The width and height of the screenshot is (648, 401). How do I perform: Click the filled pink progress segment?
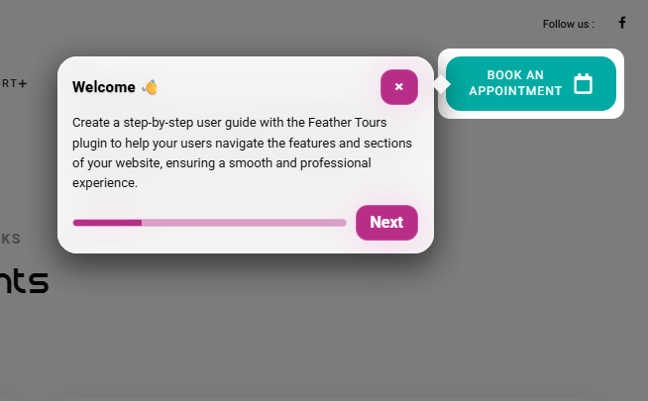(107, 223)
